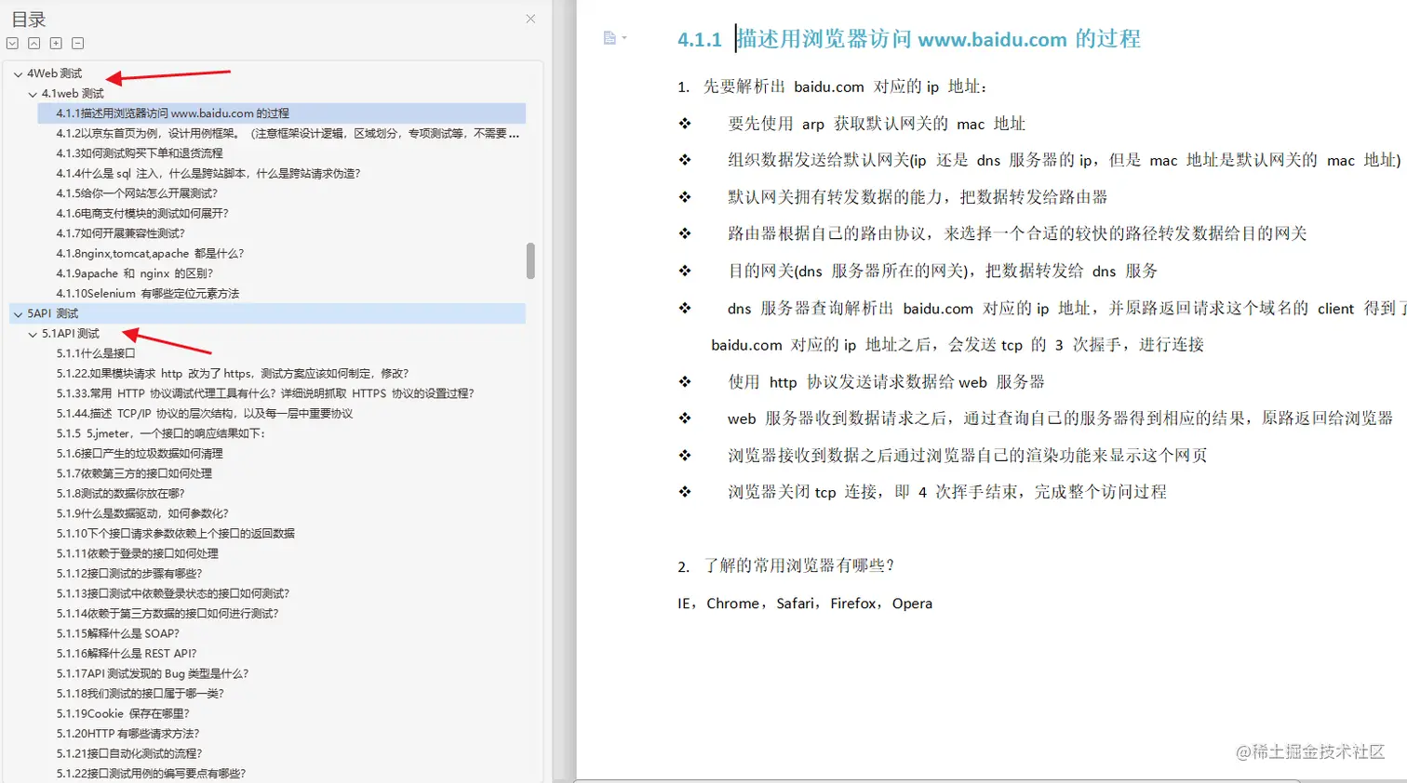Screen dimensions: 1407x783
Task: Select 4.1.8nginx,tomcat,apache 都是什么?
Action: 150,253
